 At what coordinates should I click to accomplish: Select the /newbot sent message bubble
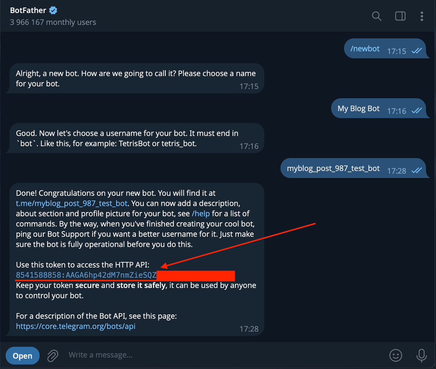click(365, 48)
